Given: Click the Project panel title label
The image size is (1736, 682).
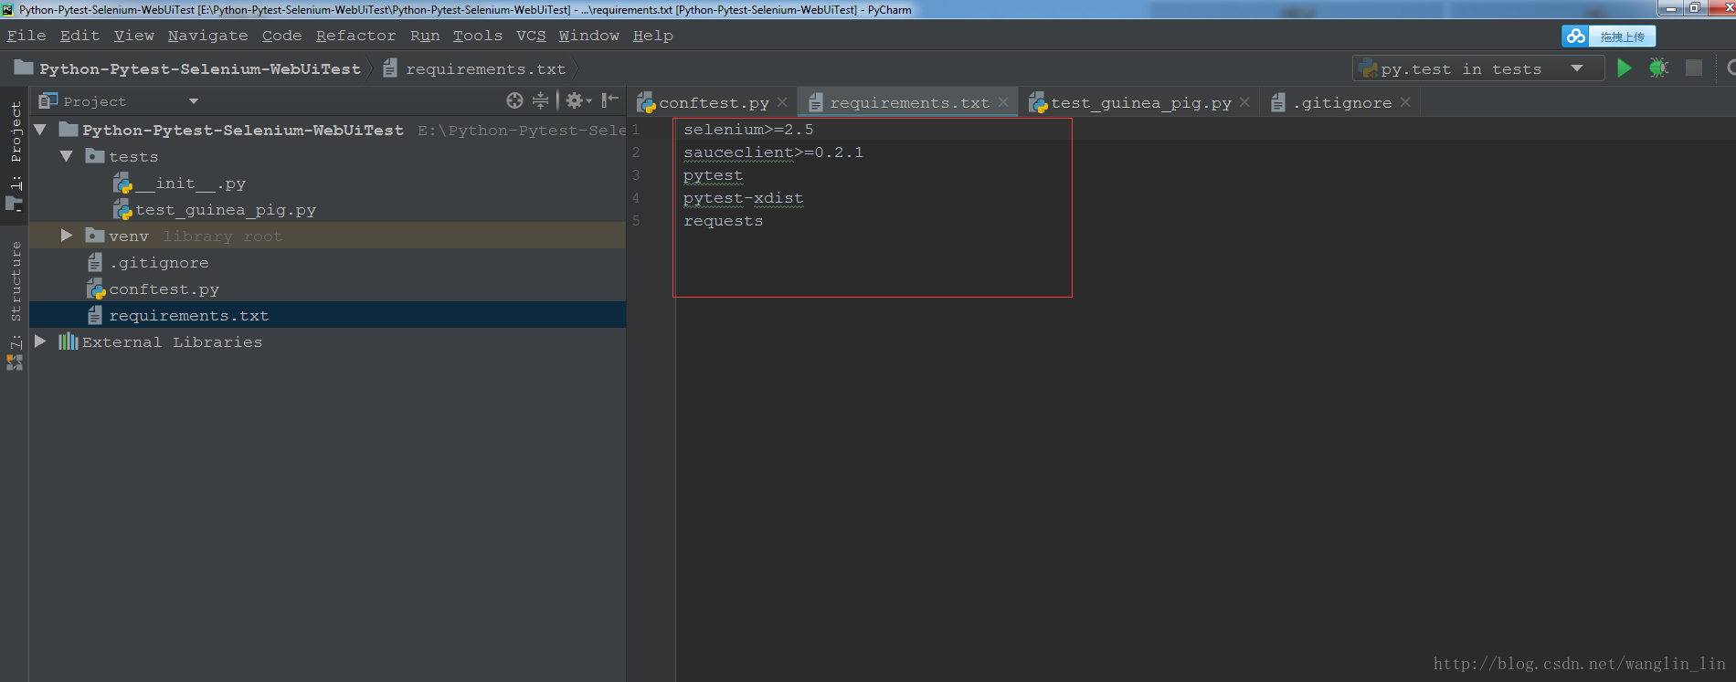Looking at the screenshot, I should point(95,101).
